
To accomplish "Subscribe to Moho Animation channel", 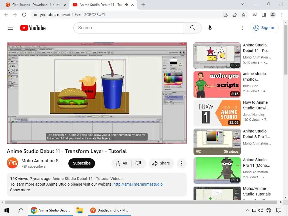I will click(x=82, y=163).
